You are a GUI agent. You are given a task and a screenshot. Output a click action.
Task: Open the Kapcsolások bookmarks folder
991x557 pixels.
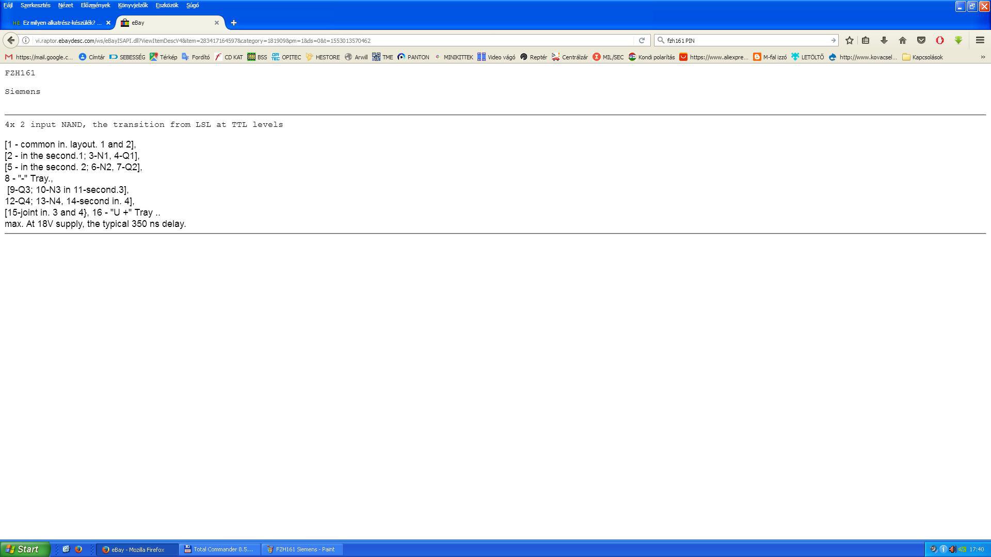(x=922, y=57)
